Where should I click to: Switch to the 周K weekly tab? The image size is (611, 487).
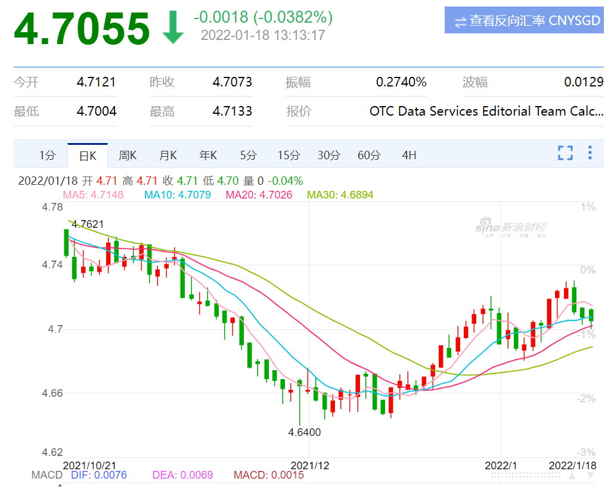(128, 156)
